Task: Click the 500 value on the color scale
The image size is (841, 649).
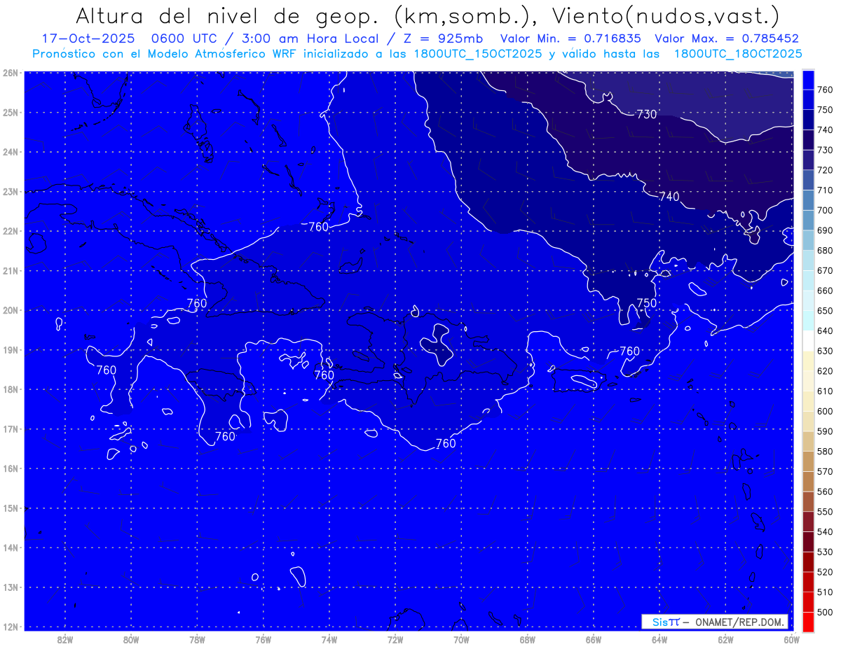Action: [824, 612]
